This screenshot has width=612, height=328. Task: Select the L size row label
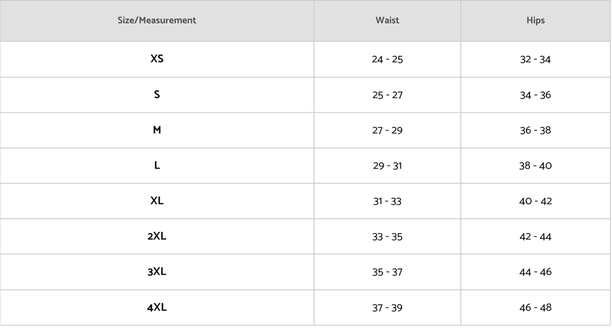tap(157, 165)
